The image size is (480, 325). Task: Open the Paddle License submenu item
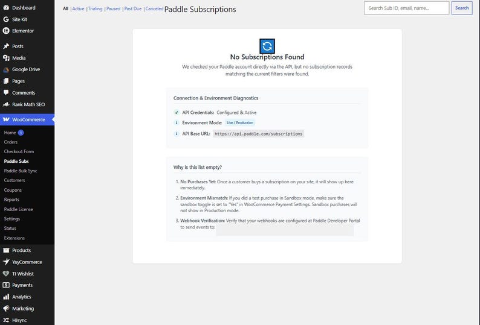18,209
